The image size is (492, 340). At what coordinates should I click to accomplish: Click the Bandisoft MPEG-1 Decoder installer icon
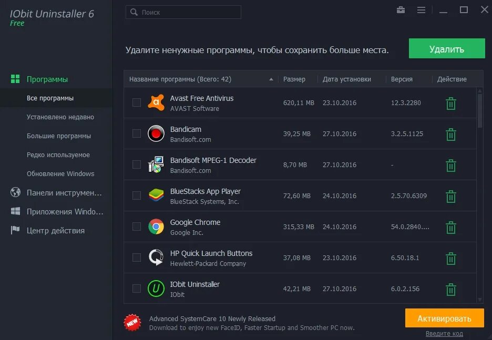[x=156, y=164]
